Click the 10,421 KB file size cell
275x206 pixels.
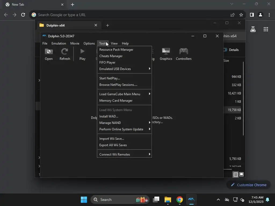tap(234, 93)
